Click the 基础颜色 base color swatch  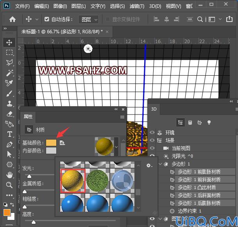coord(51,143)
